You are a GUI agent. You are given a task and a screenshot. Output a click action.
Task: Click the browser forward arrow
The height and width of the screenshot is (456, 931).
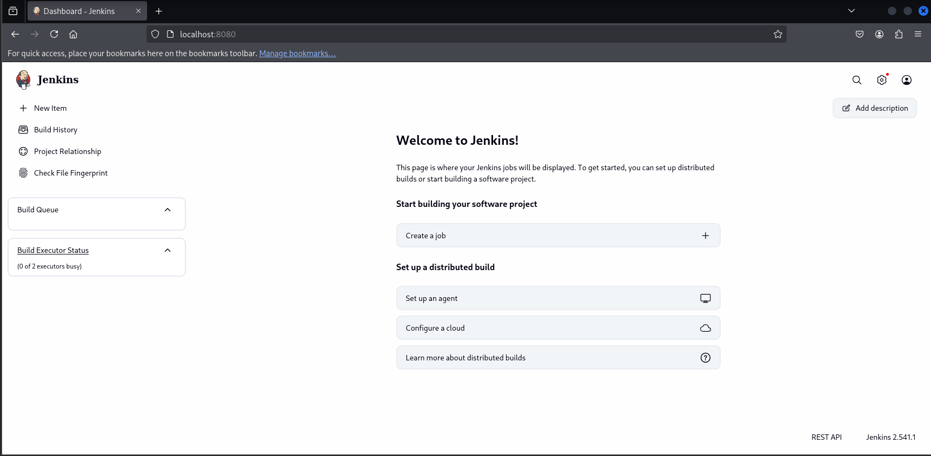point(35,34)
